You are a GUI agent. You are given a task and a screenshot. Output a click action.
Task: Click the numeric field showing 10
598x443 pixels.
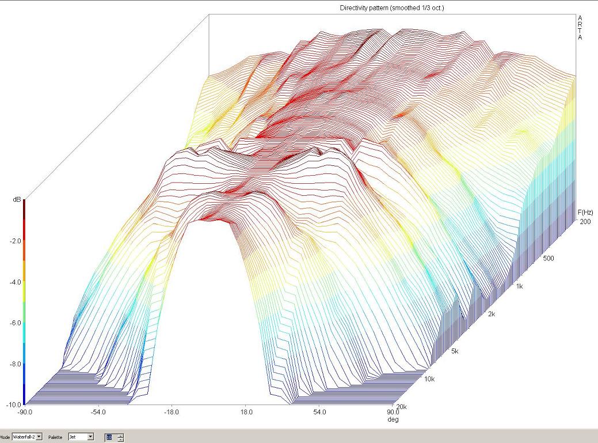(x=109, y=437)
